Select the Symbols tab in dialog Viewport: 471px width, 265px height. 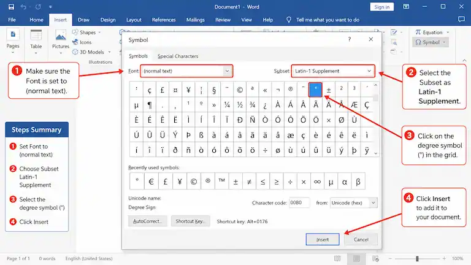pos(138,56)
